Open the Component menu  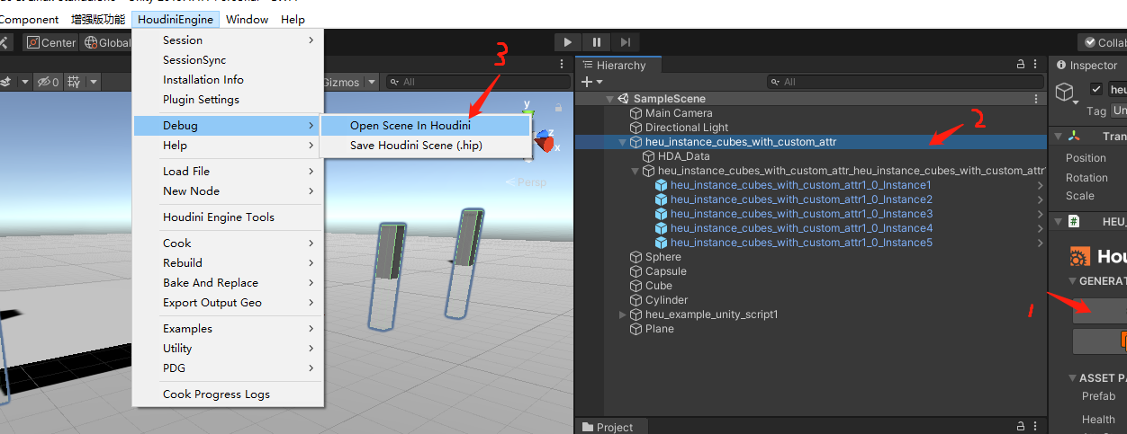[30, 19]
